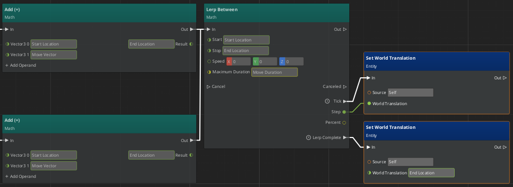
Task: Click the Lerp Between Out execution pin
Action: pyautogui.click(x=345, y=29)
